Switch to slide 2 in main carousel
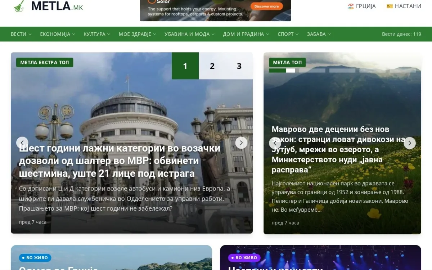This screenshot has height=270, width=432. (x=212, y=66)
